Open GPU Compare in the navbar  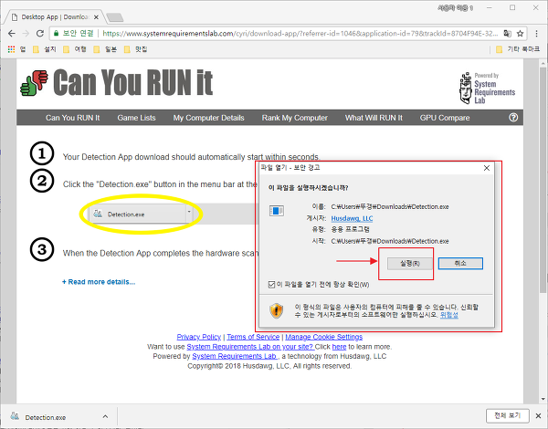[445, 118]
